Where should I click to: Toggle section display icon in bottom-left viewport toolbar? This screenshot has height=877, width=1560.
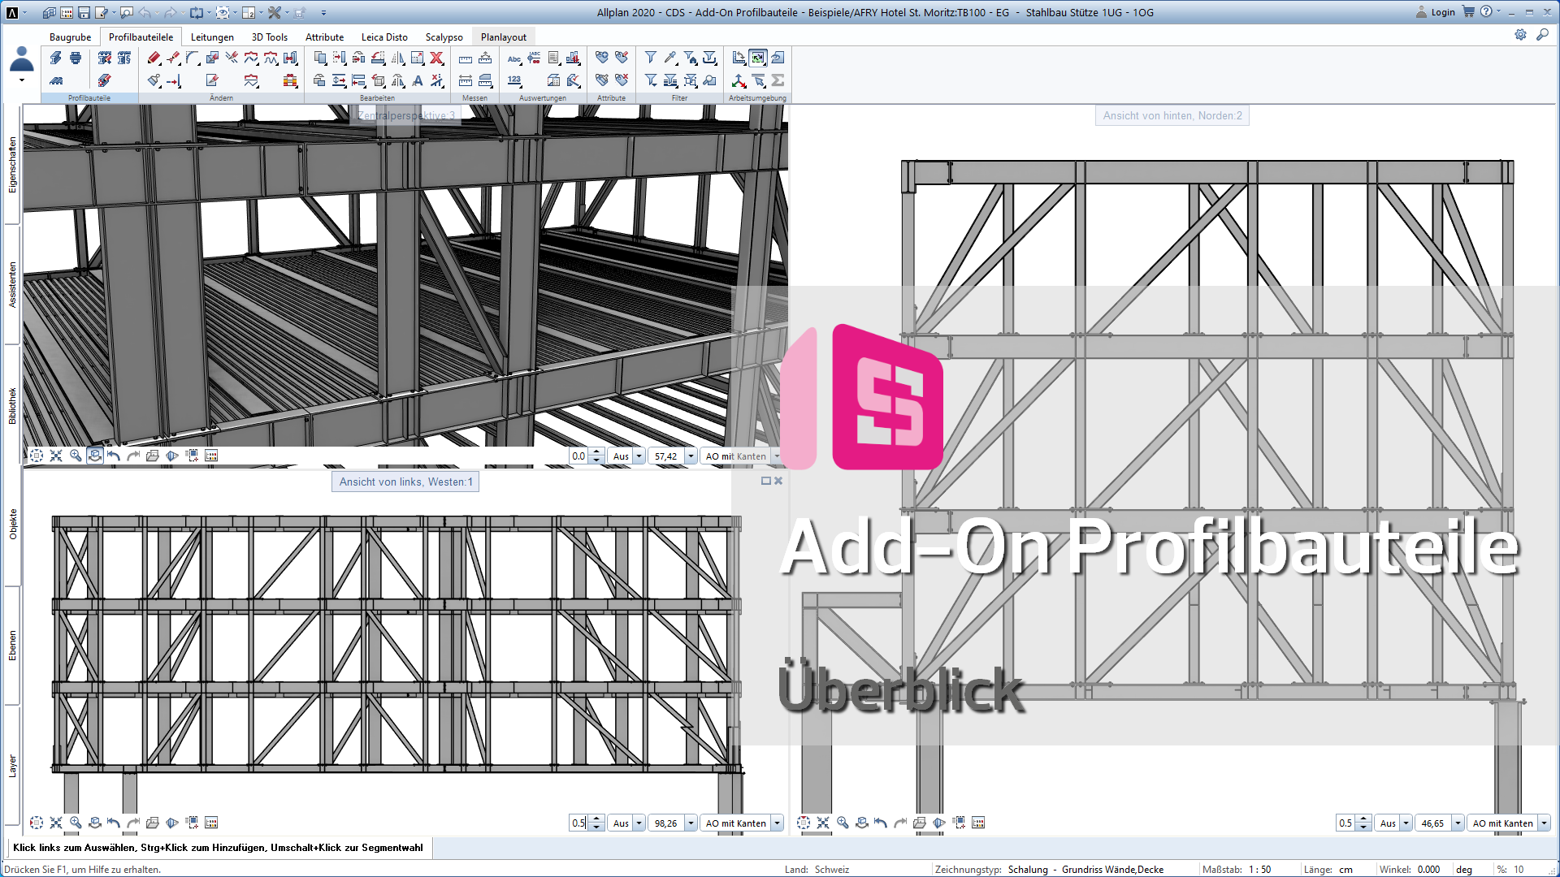172,823
